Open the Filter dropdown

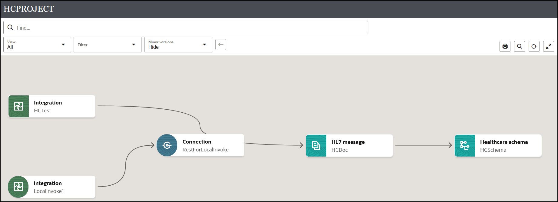108,45
